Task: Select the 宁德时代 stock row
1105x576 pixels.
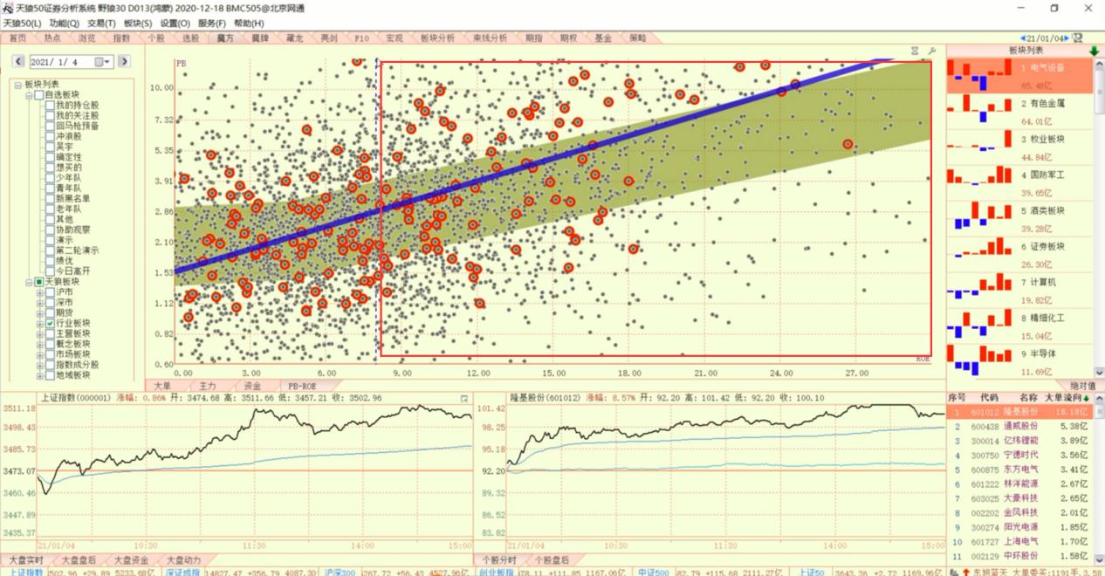Action: click(x=1019, y=455)
